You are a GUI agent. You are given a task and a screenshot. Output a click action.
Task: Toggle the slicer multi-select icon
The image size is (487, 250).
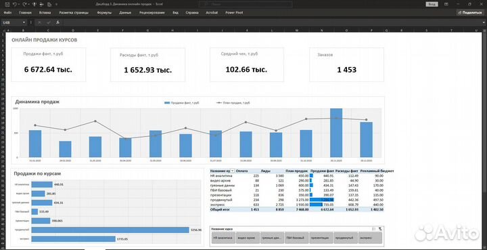[x=374, y=229]
